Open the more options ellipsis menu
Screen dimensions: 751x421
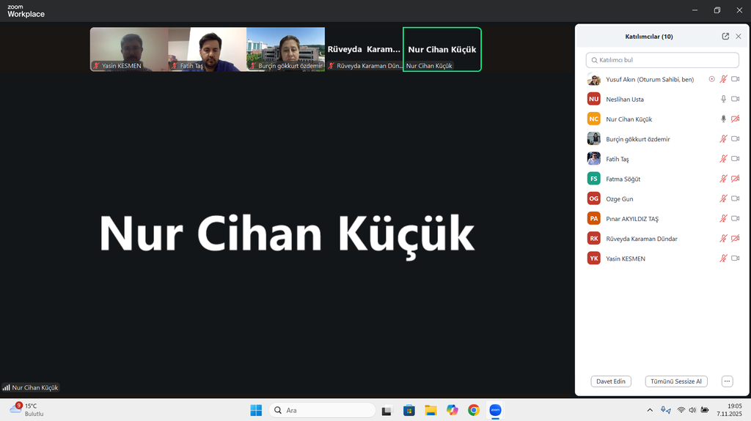[x=727, y=381]
